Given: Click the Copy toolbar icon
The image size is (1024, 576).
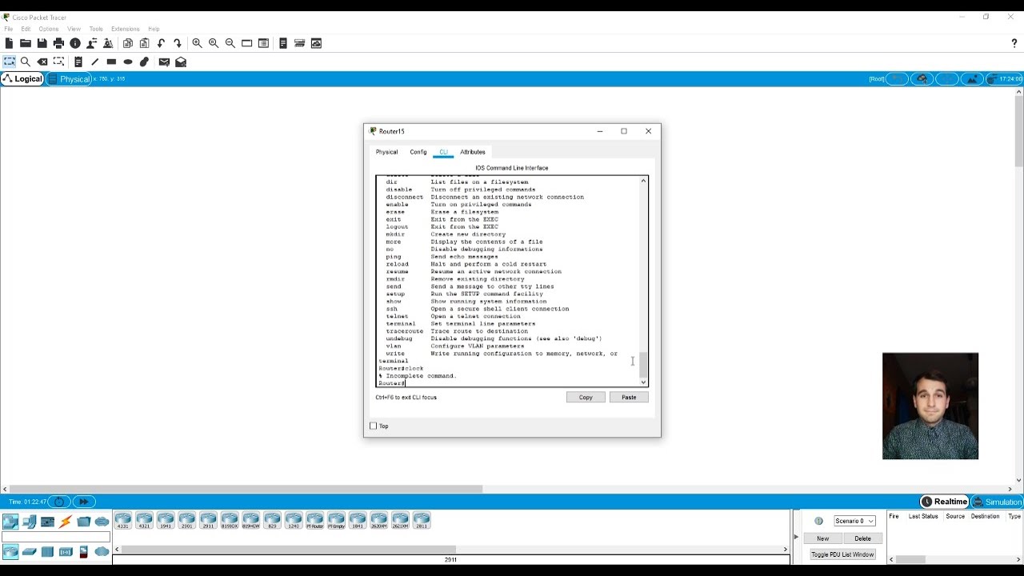Looking at the screenshot, I should [128, 43].
